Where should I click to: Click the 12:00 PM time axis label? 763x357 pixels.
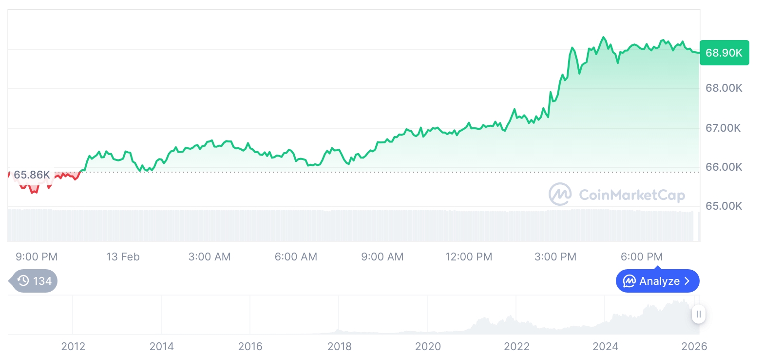[469, 257]
